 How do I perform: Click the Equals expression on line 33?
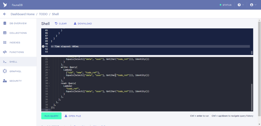tap(108, 91)
